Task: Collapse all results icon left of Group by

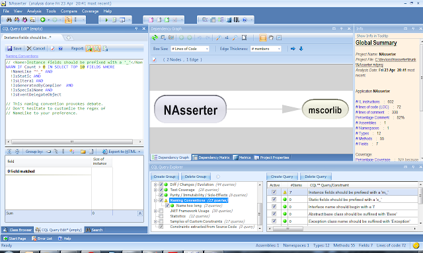Action: [x=17, y=152]
